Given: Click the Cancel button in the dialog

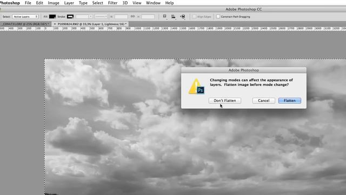Looking at the screenshot, I should point(264,101).
